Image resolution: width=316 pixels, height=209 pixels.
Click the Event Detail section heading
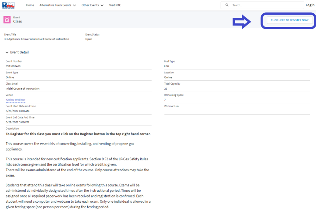click(19, 52)
